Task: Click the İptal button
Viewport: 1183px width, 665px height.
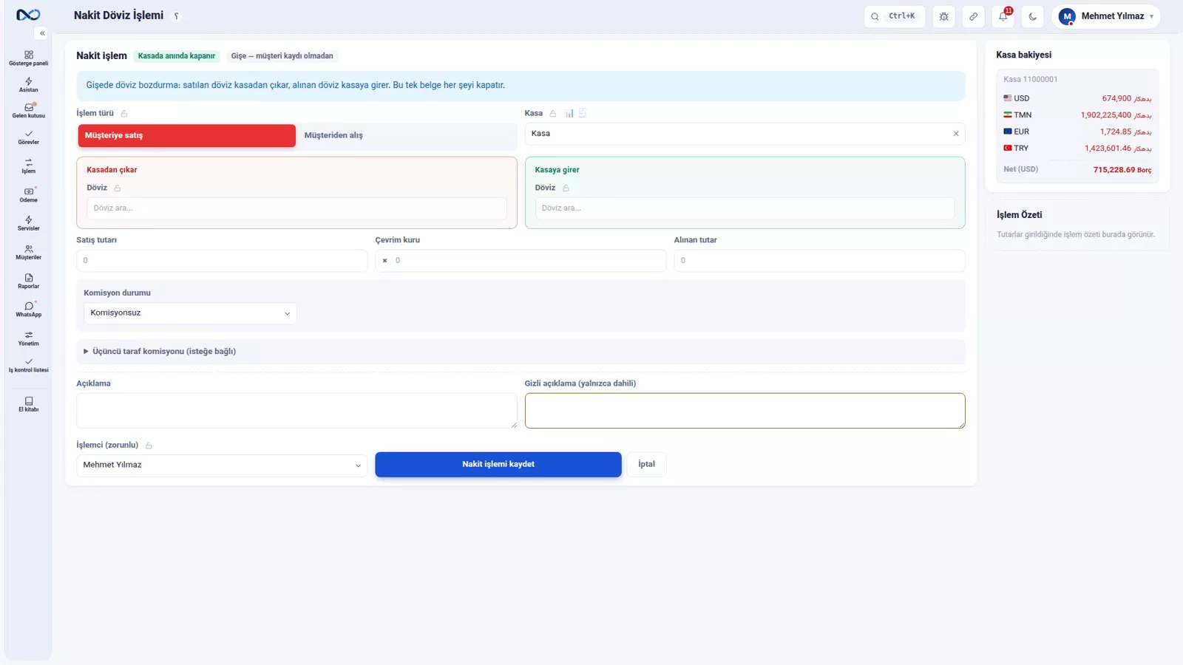Action: 646,465
